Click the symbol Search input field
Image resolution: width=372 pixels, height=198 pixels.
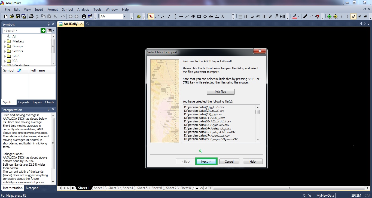[x=21, y=30]
